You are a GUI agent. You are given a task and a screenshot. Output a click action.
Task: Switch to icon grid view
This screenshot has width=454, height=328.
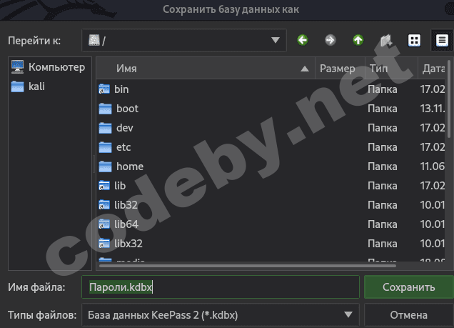(x=414, y=41)
